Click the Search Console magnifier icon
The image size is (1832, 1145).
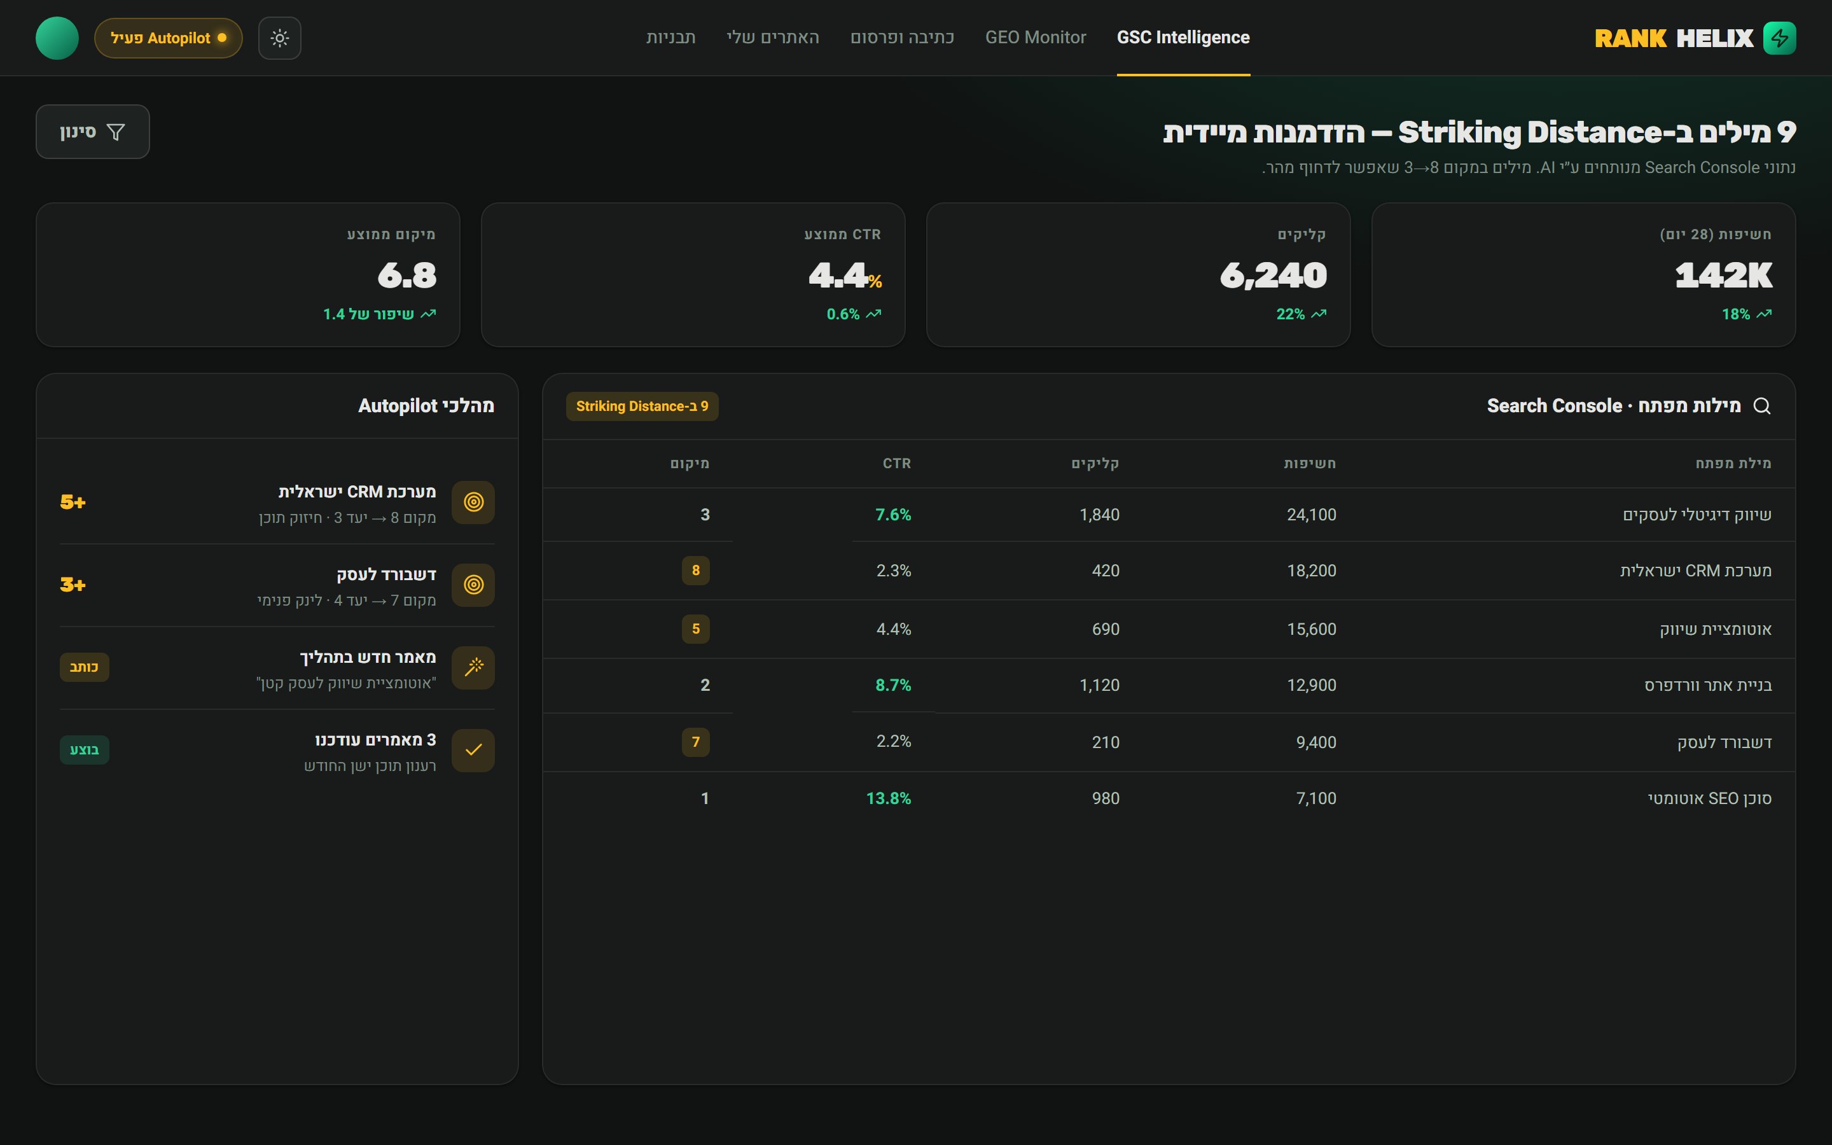tap(1761, 406)
